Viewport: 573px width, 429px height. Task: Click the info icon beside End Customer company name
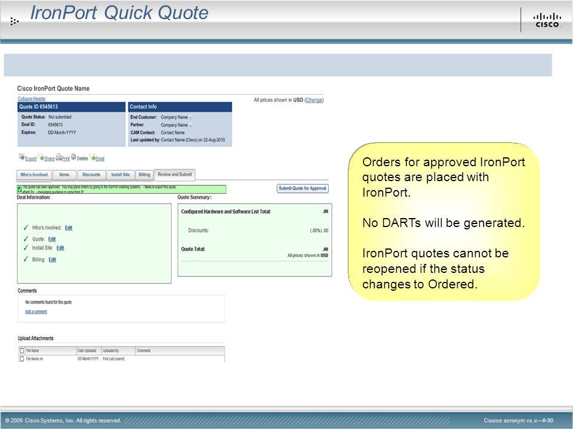pyautogui.click(x=190, y=117)
